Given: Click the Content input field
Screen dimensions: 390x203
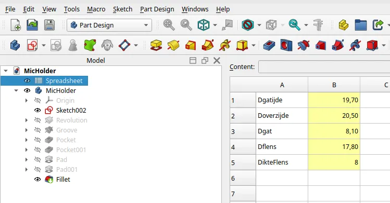Looking at the screenshot, I should [x=324, y=66].
